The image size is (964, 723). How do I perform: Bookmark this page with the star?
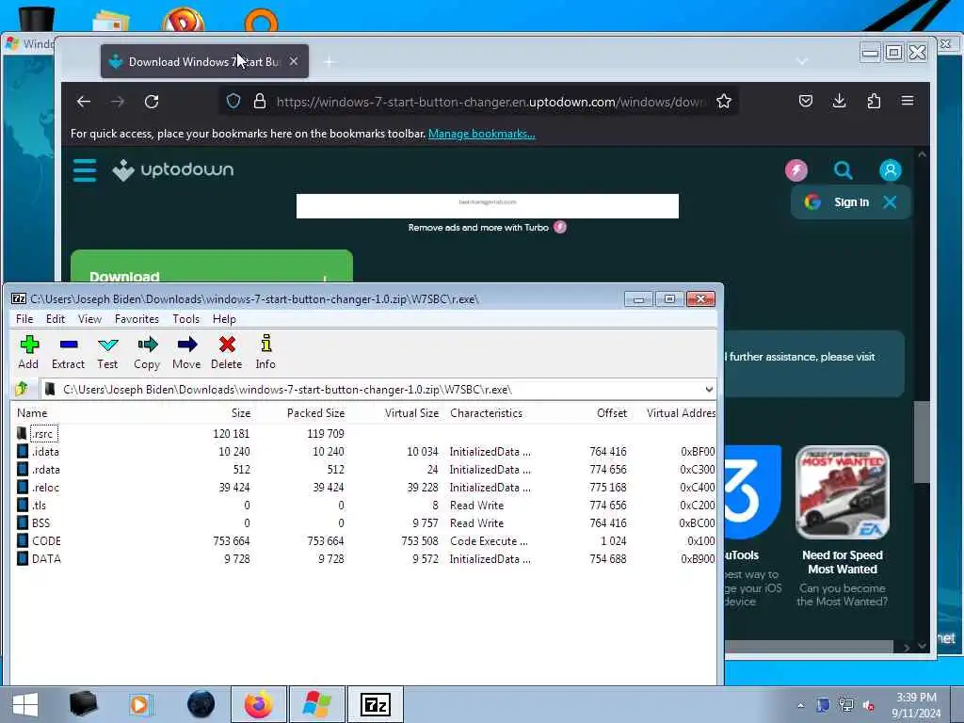[724, 101]
